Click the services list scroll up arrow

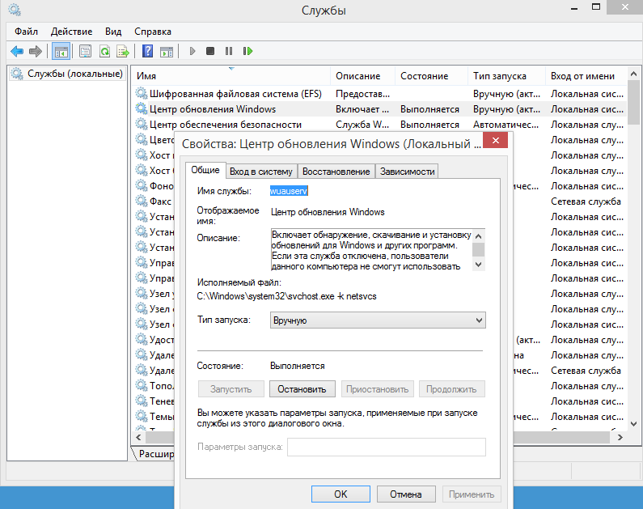coord(634,74)
